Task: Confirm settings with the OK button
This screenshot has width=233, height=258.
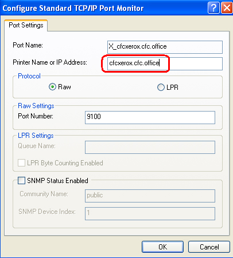Action: coord(162,247)
